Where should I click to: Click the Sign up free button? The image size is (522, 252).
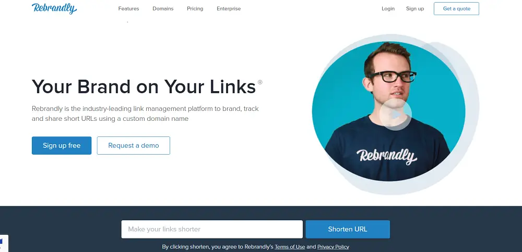(x=62, y=145)
